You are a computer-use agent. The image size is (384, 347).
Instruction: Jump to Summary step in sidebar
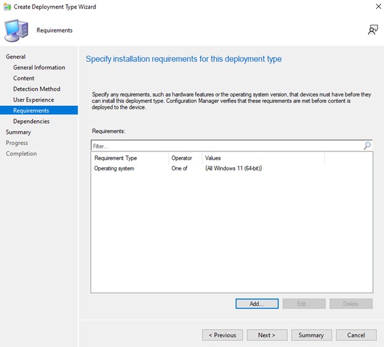18,132
